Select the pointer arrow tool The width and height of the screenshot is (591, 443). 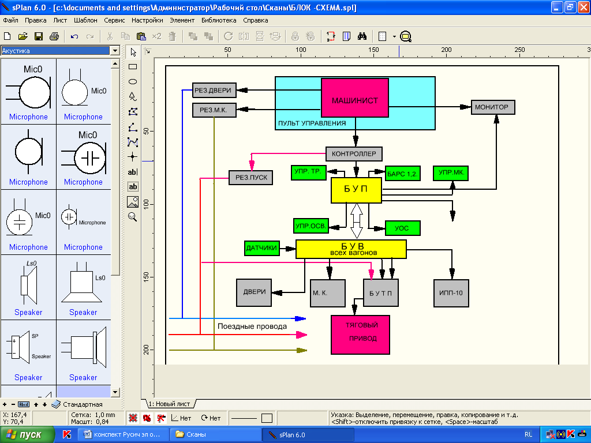click(x=133, y=52)
